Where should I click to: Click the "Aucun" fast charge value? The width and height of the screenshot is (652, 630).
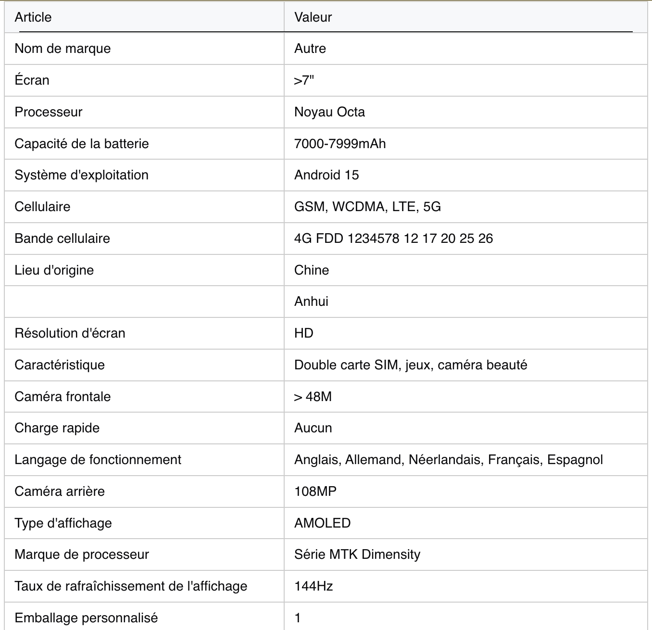pyautogui.click(x=313, y=428)
